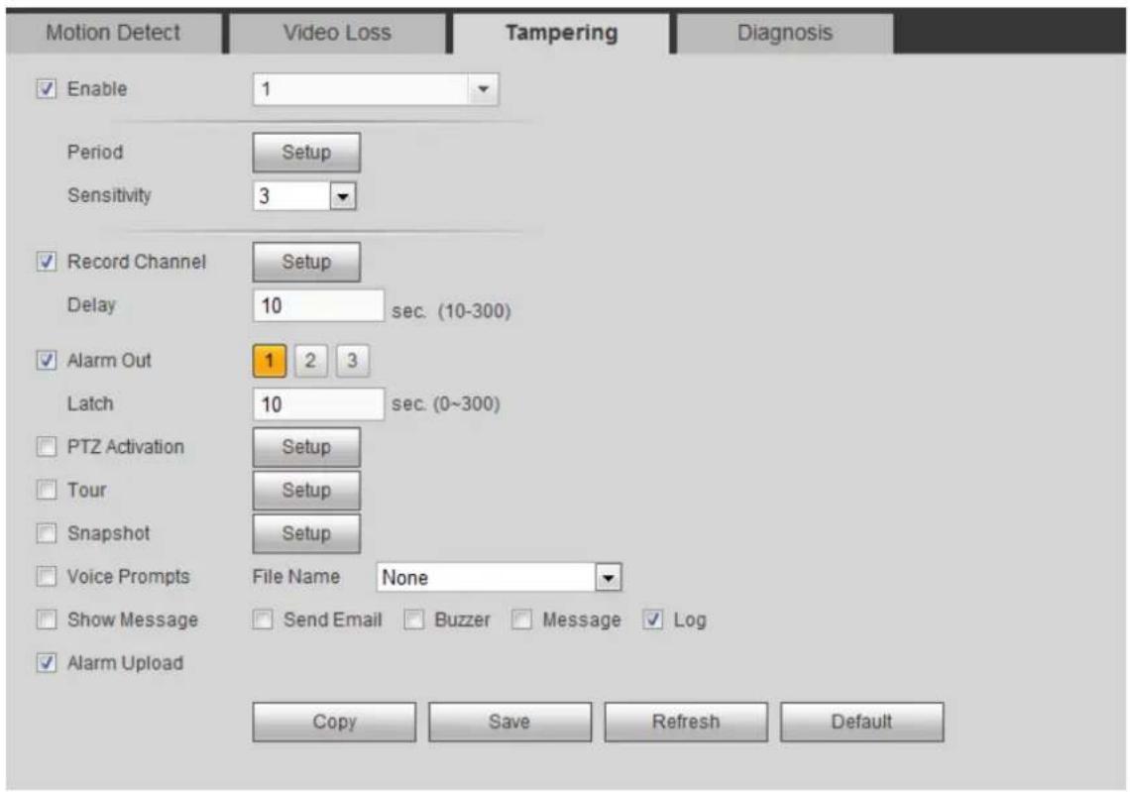Enable the PTZ Activation checkbox

point(47,447)
